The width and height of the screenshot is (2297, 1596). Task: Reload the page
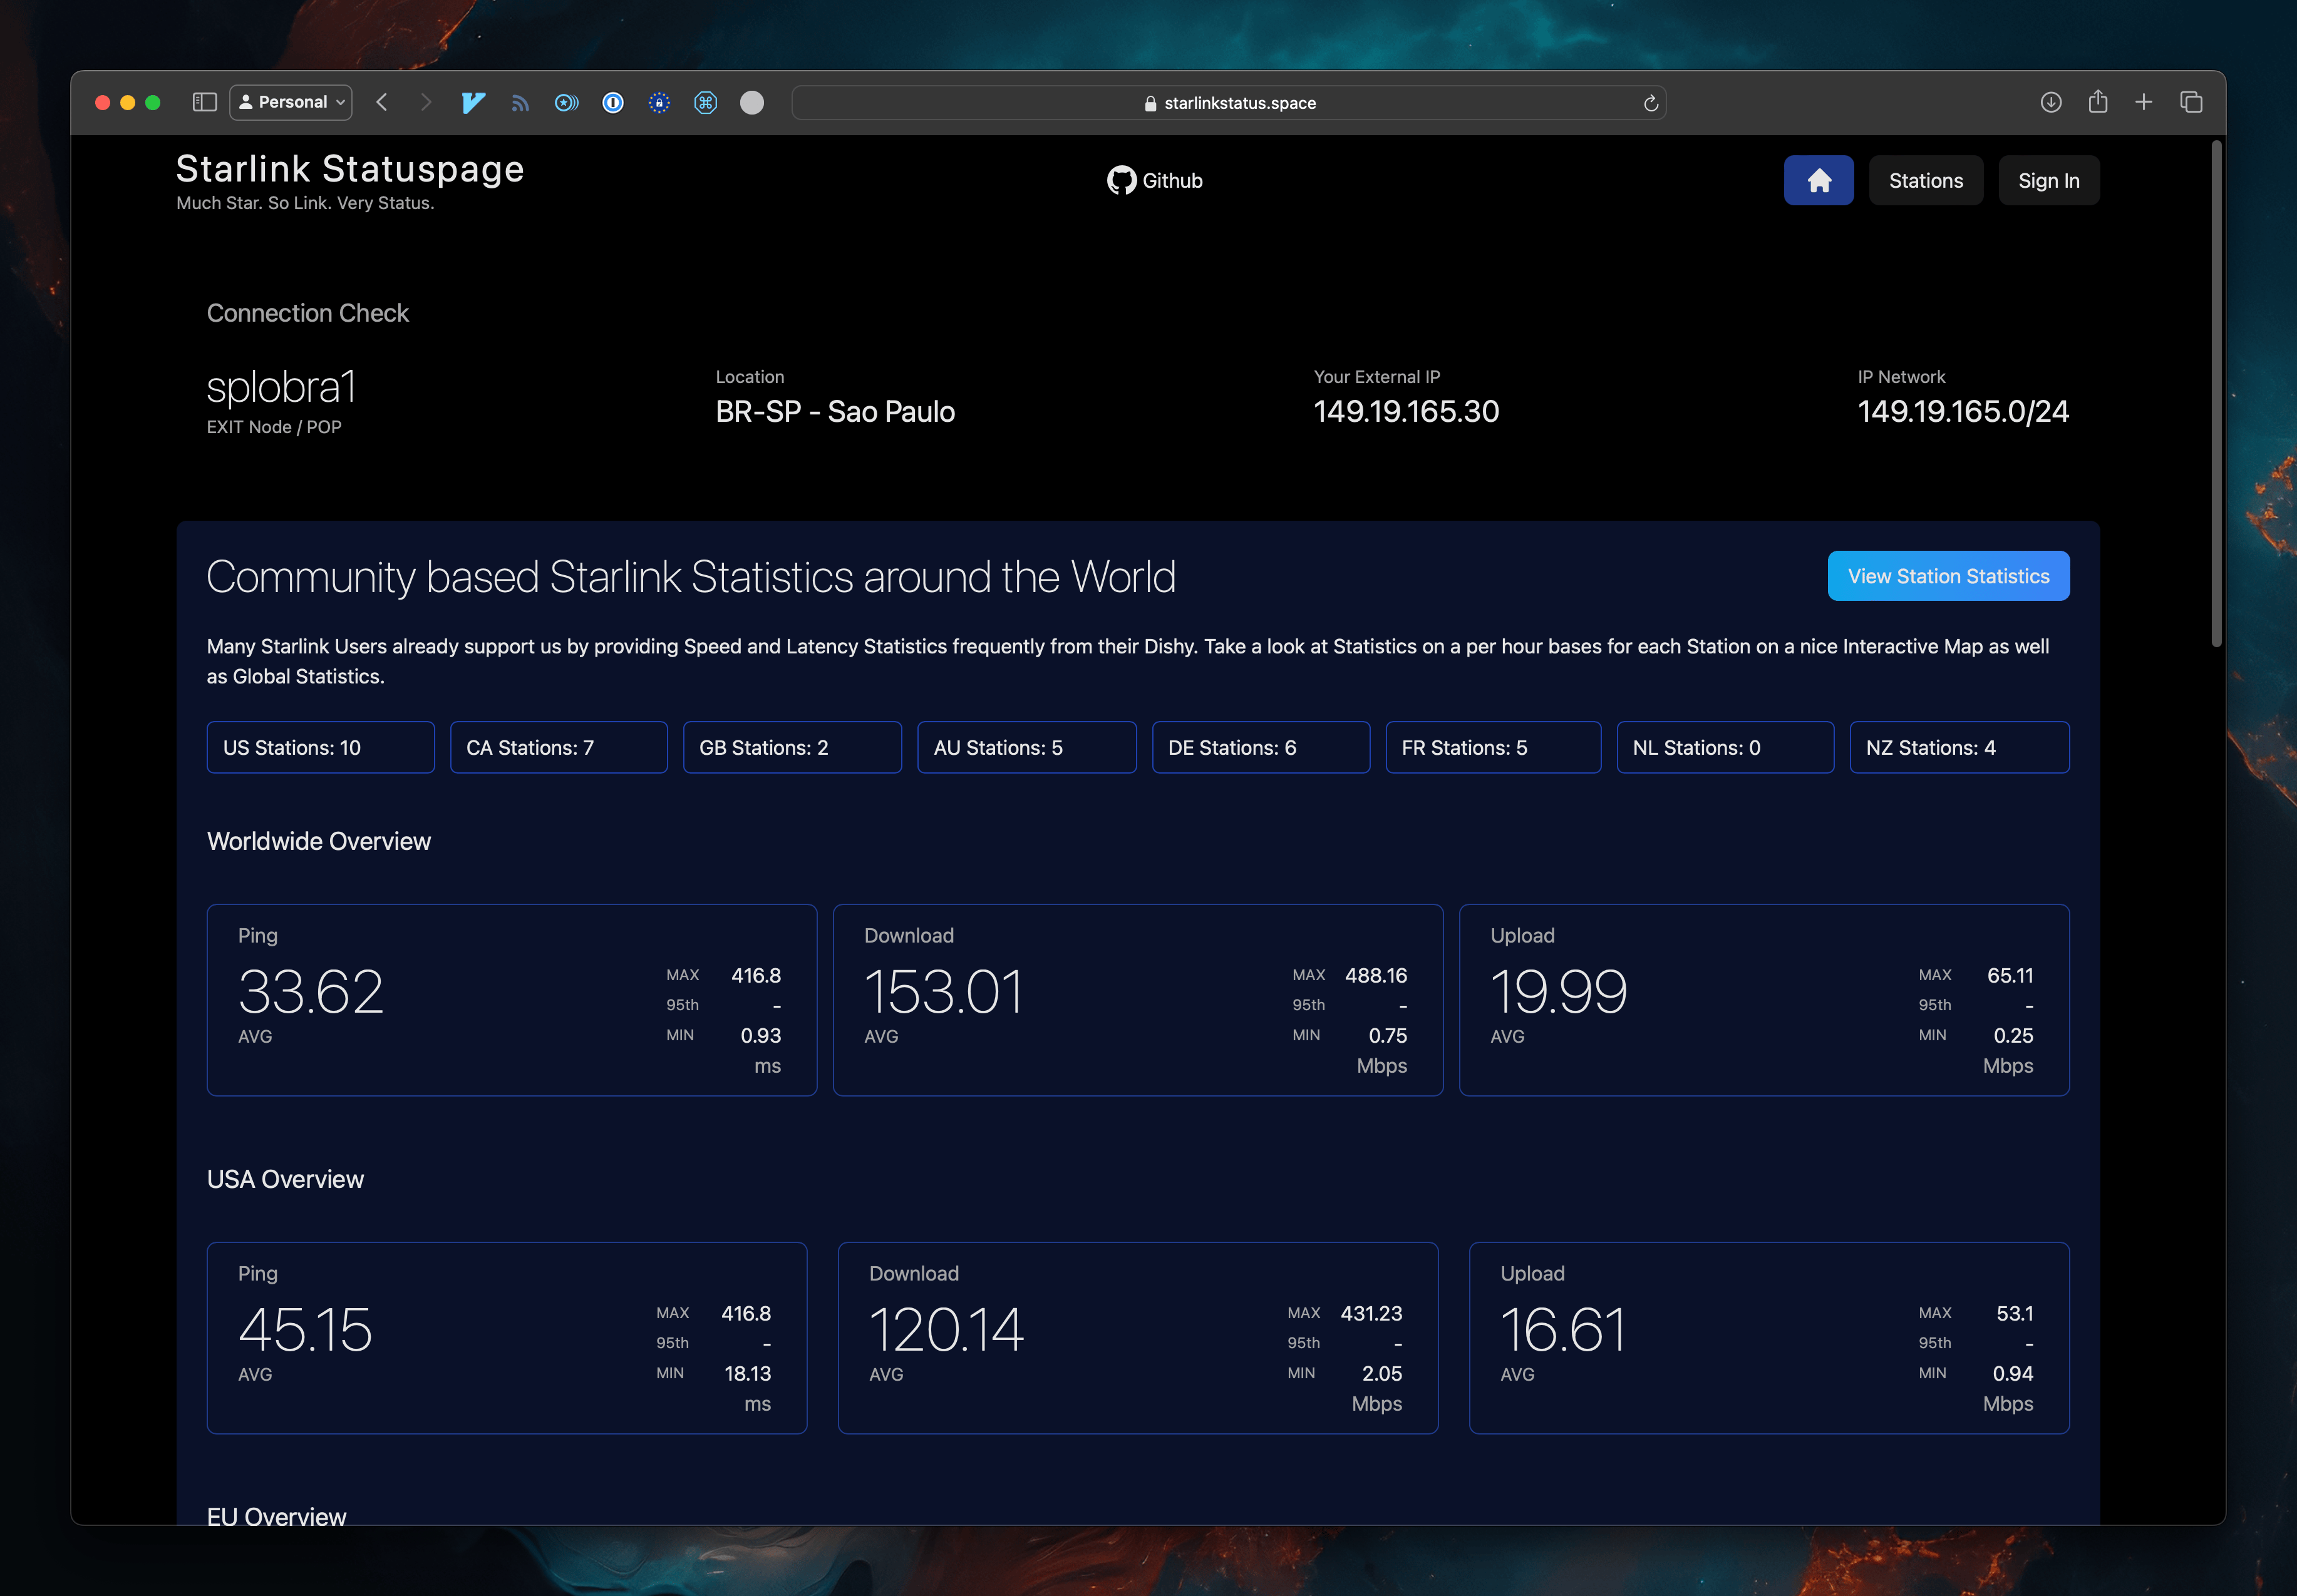point(1651,103)
